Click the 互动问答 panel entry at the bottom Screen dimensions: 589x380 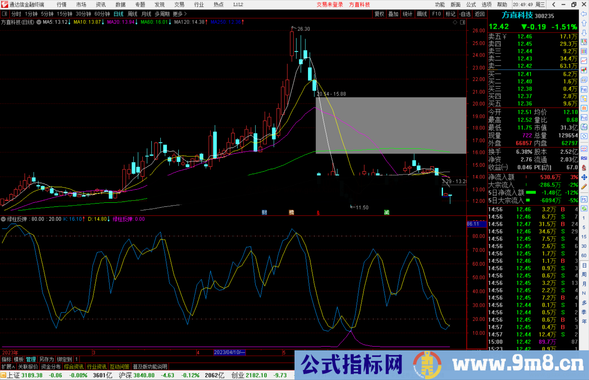coord(119,366)
